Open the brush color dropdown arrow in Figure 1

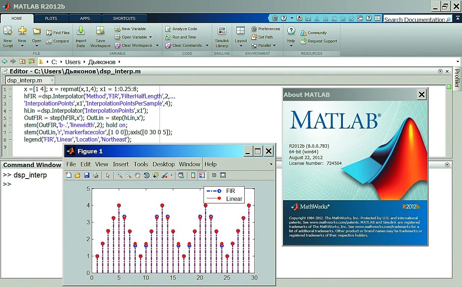click(x=171, y=175)
